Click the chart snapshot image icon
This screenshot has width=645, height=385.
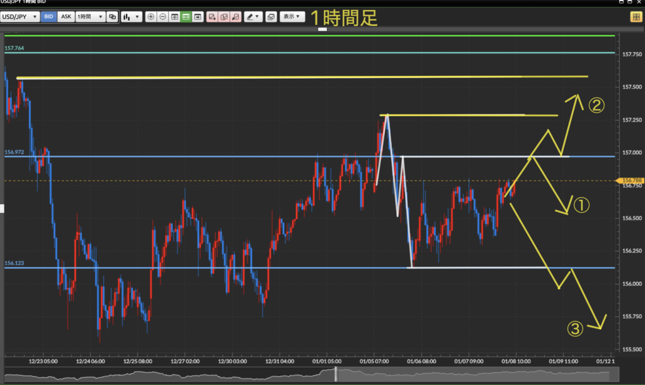[x=271, y=17]
